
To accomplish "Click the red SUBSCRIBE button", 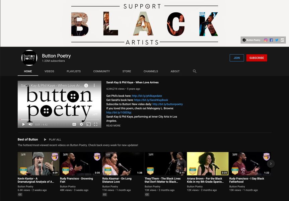I will pos(257,58).
